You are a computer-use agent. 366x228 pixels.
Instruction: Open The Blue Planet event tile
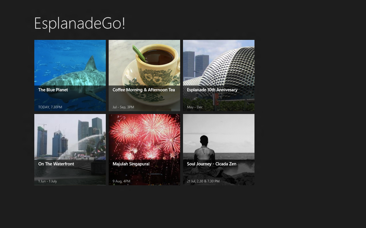click(x=70, y=76)
